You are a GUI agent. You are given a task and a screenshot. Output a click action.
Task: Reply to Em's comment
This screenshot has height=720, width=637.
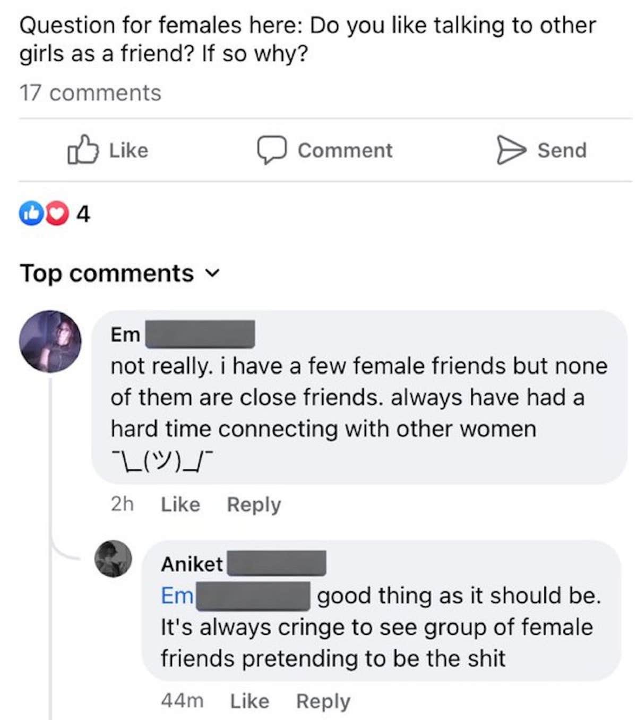point(254,504)
